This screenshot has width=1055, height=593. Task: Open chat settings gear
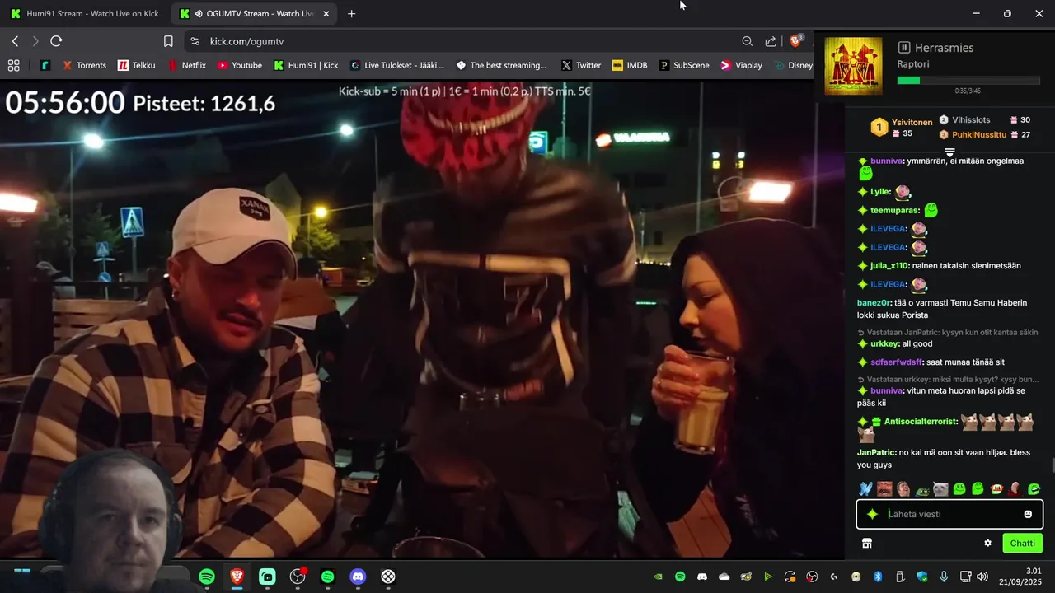(987, 543)
